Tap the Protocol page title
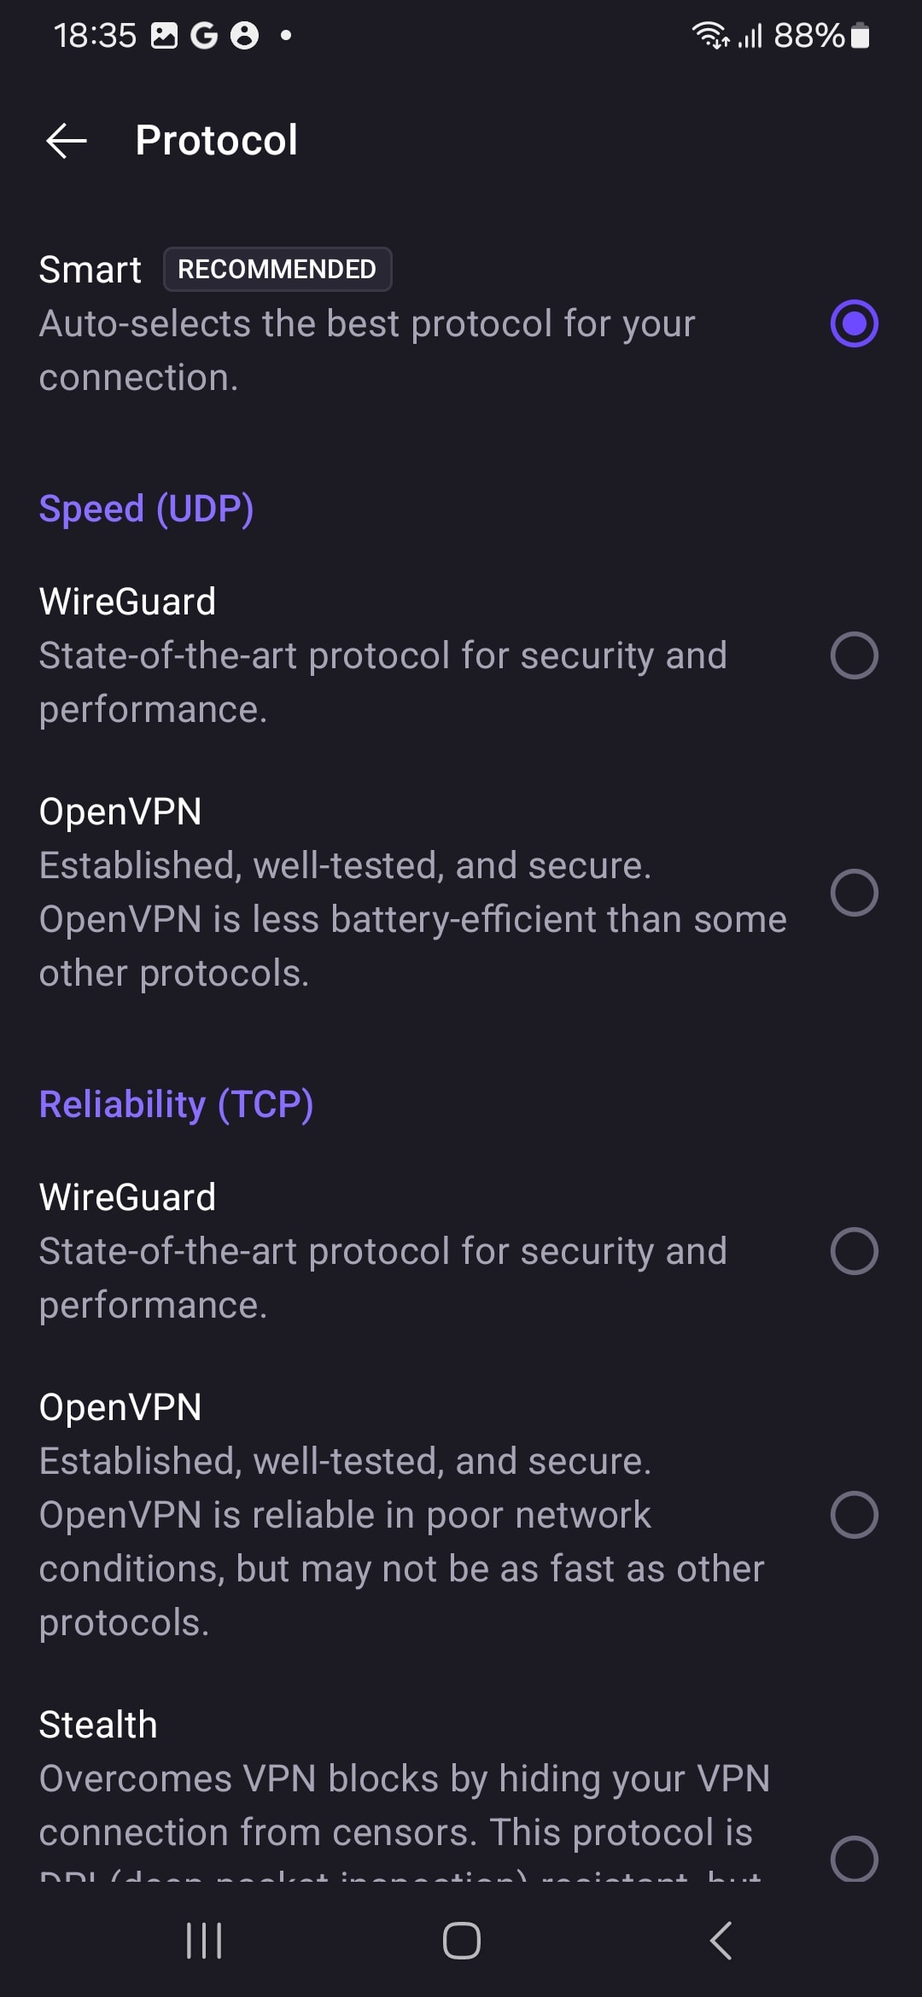Viewport: 922px width, 1997px height. [x=216, y=141]
